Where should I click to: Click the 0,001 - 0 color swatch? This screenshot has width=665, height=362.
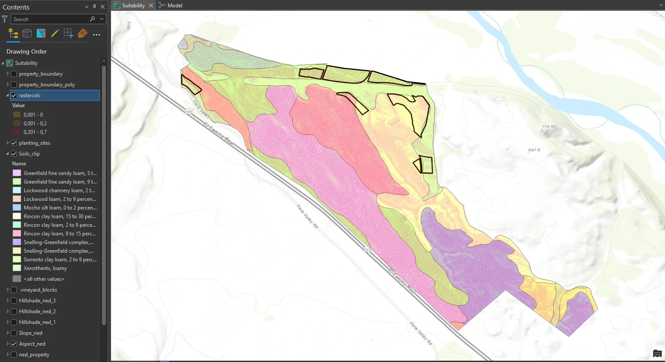[17, 115]
